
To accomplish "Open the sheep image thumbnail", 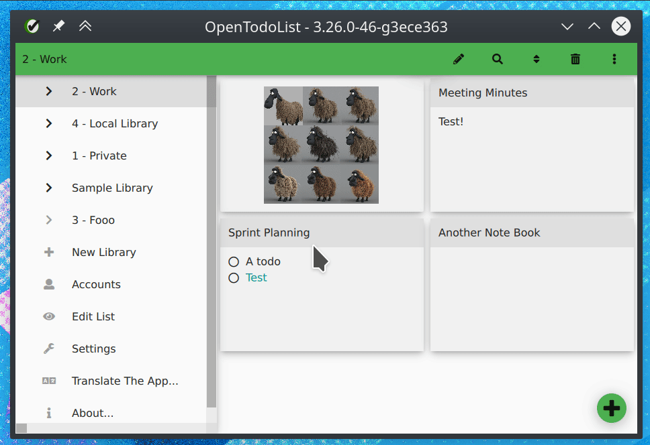I will click(x=321, y=145).
